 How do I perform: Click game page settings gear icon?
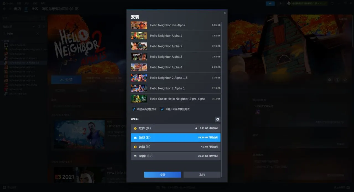pos(330,80)
